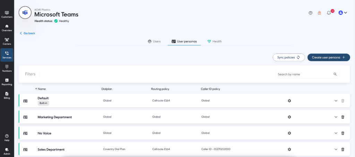Click the search magnifier icon
This screenshot has height=157, width=355.
[335, 74]
